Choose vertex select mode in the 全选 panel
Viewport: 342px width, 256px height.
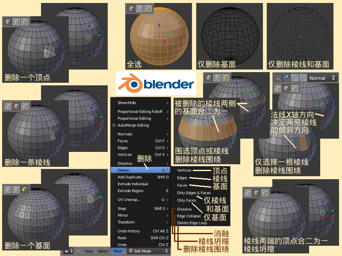tap(131, 9)
